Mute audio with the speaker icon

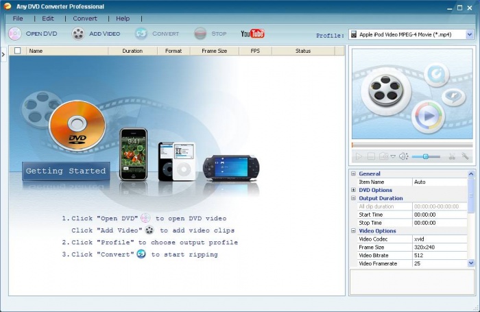403,156
